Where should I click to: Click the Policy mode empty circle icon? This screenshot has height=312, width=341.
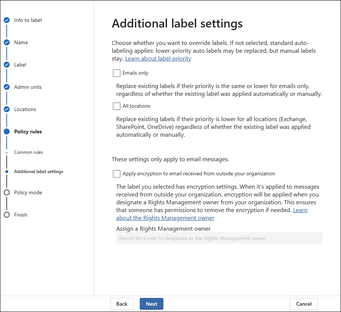tap(7, 192)
